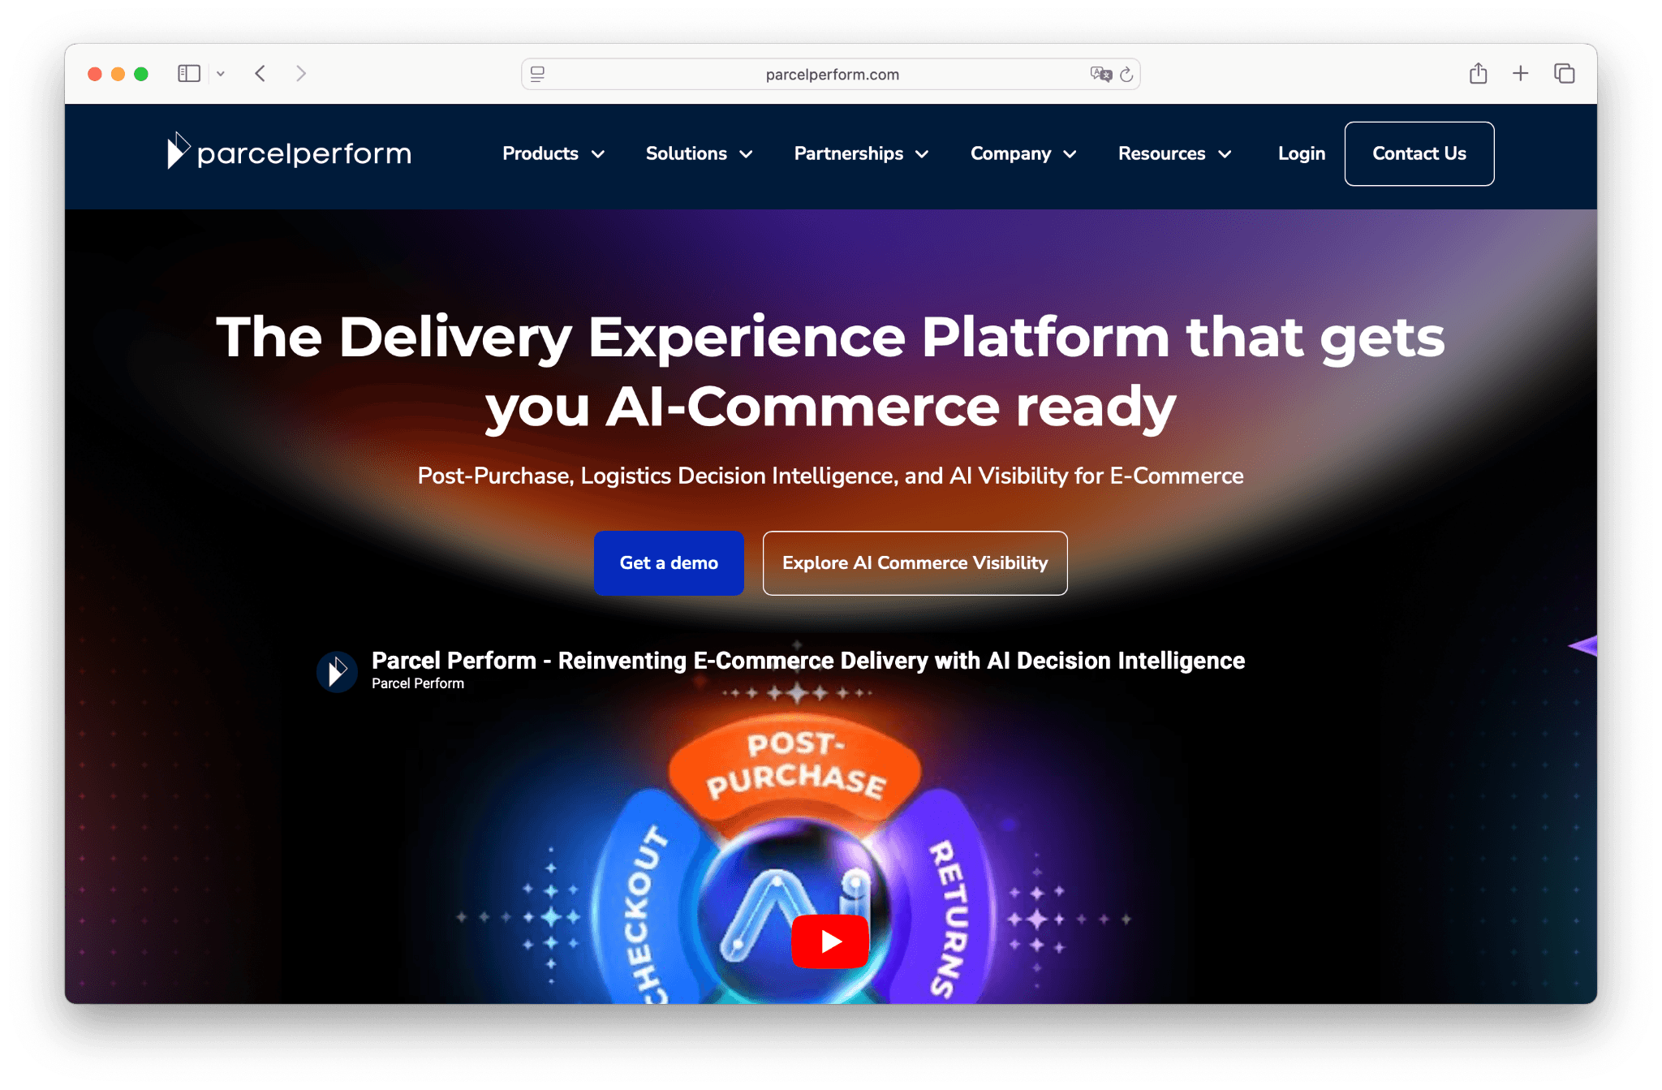Open the video title link

click(x=808, y=661)
